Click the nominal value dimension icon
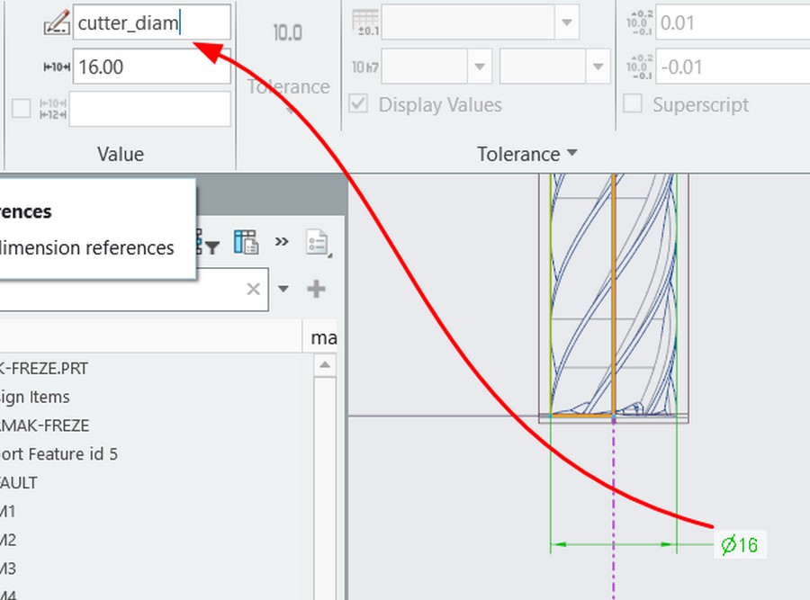Image resolution: width=810 pixels, height=600 pixels. [57, 67]
